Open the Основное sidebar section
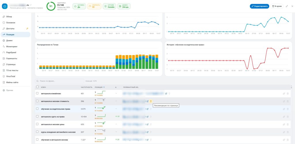This screenshot has height=144, width=295. coord(16,23)
